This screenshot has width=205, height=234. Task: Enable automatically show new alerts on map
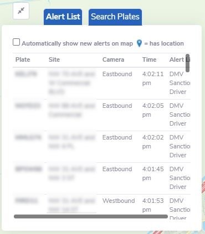(x=16, y=42)
